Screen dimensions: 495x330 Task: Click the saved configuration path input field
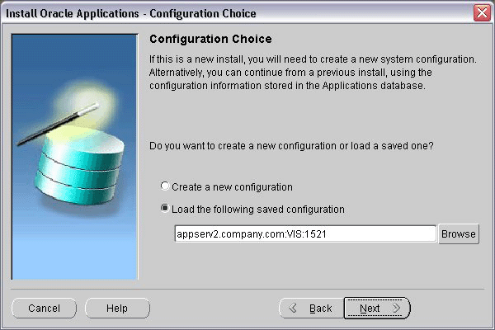tap(305, 234)
